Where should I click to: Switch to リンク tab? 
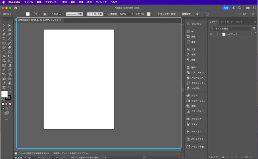pos(239,22)
